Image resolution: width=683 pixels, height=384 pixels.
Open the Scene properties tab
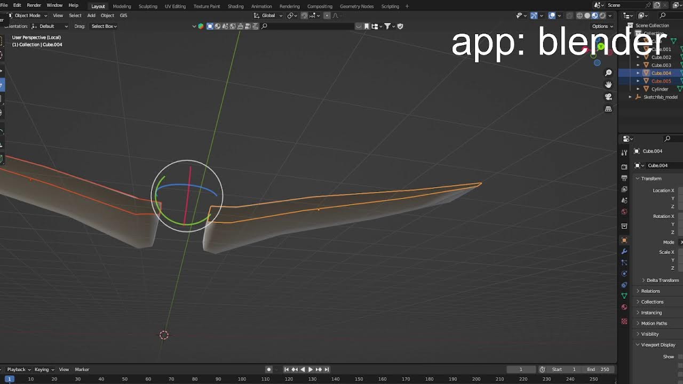pos(624,201)
